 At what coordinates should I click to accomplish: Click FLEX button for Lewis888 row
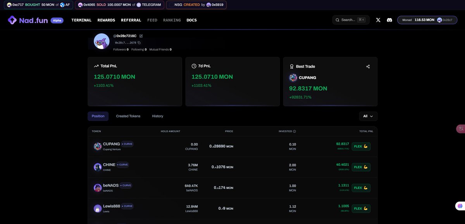click(361, 209)
